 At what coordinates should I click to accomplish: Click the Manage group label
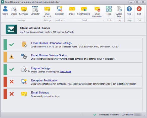click(21, 20)
